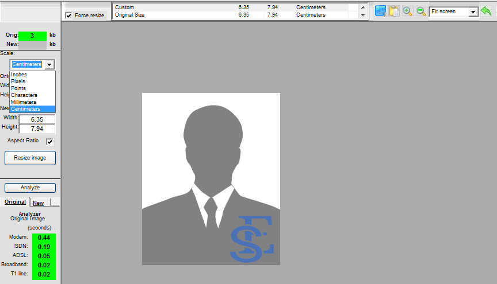Collapse the Scale units dropdown arrow
The width and height of the screenshot is (497, 284).
49,65
